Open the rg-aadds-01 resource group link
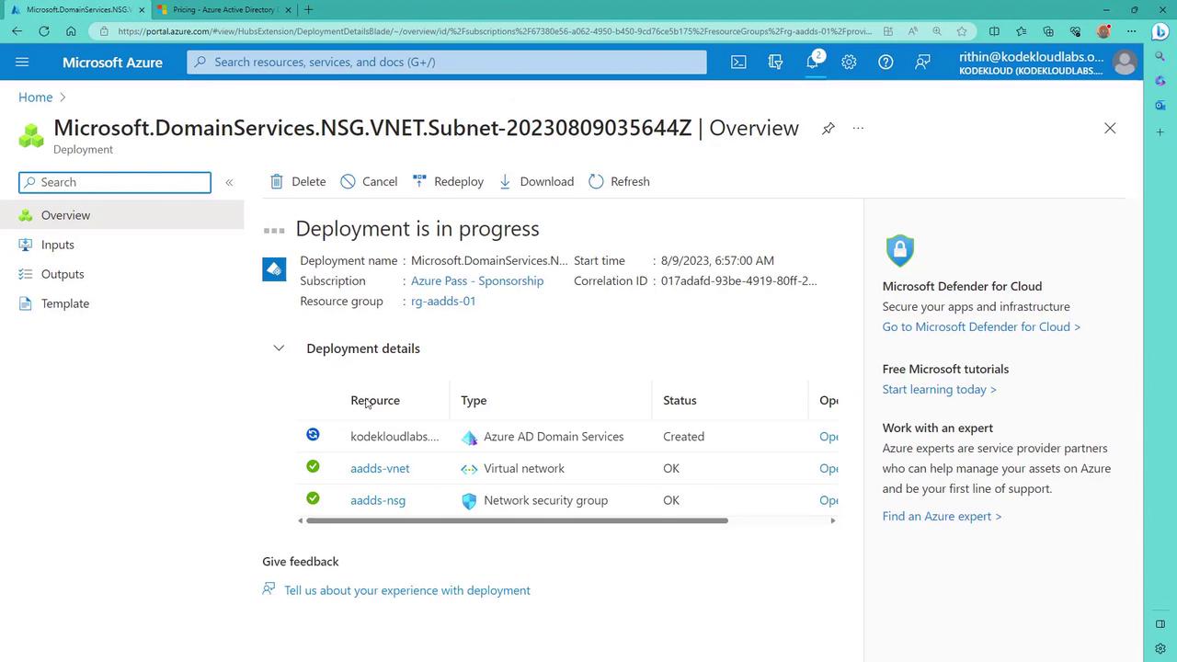Screen dimensions: 1177x662 coord(443,301)
